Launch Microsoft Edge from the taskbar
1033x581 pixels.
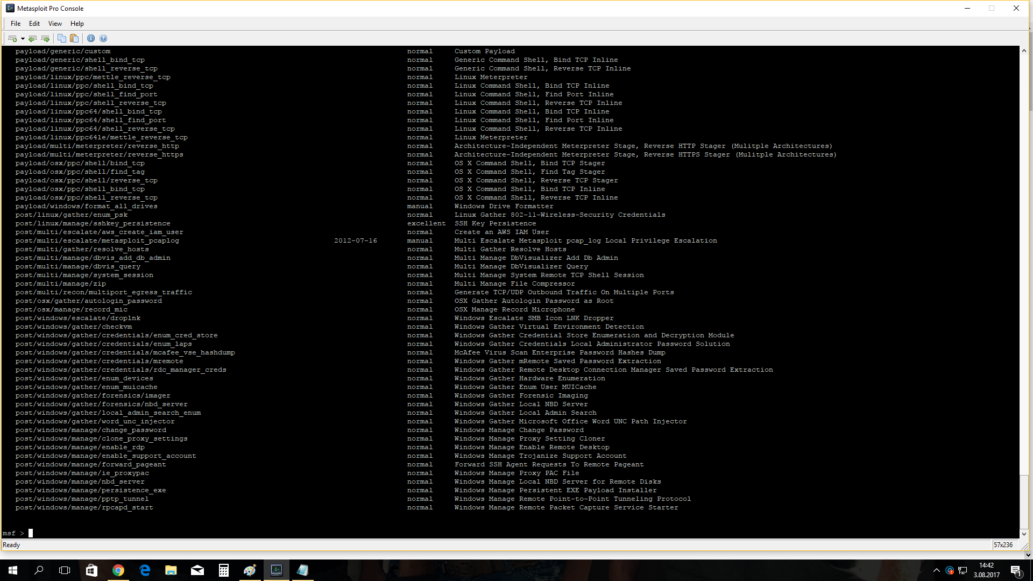pyautogui.click(x=145, y=570)
